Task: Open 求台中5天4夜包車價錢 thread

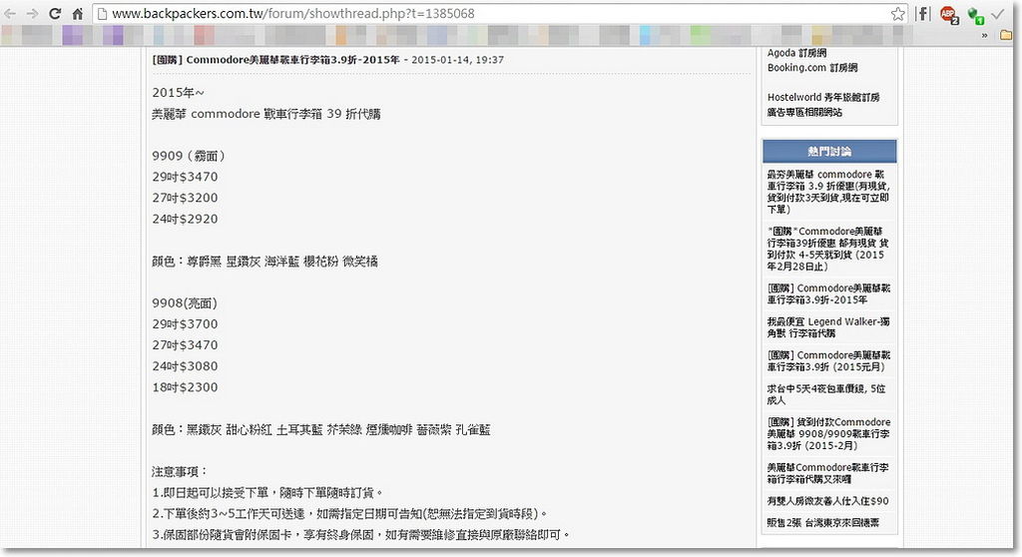Action: click(x=825, y=394)
